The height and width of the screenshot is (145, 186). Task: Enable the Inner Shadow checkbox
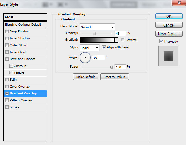(x=7, y=38)
